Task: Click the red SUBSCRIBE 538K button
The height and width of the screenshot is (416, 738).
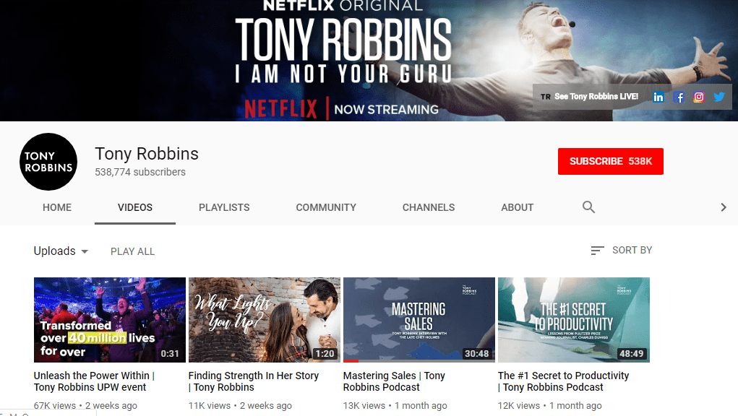Action: (611, 161)
